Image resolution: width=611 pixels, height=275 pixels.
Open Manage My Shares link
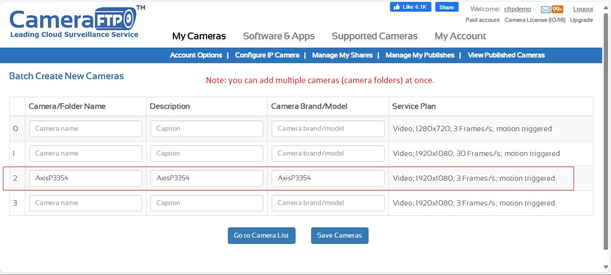coord(342,55)
